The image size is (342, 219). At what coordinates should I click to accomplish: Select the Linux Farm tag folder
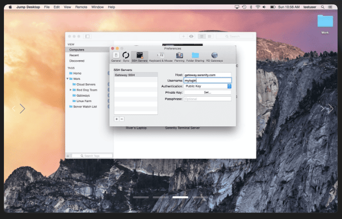pos(82,101)
